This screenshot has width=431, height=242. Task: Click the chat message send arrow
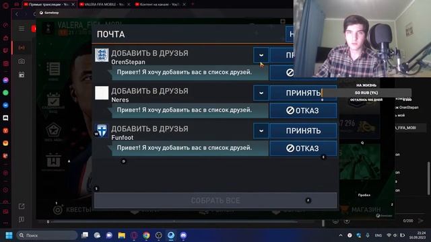(x=420, y=220)
